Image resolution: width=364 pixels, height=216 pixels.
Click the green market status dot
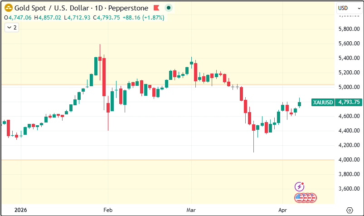[169, 8]
